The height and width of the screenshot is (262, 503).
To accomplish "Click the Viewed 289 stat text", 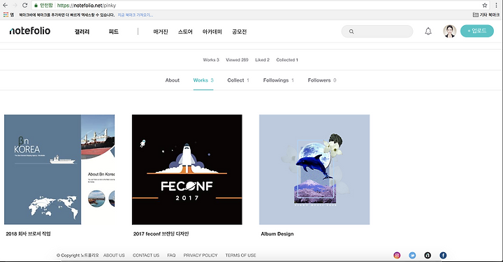I will [x=237, y=59].
